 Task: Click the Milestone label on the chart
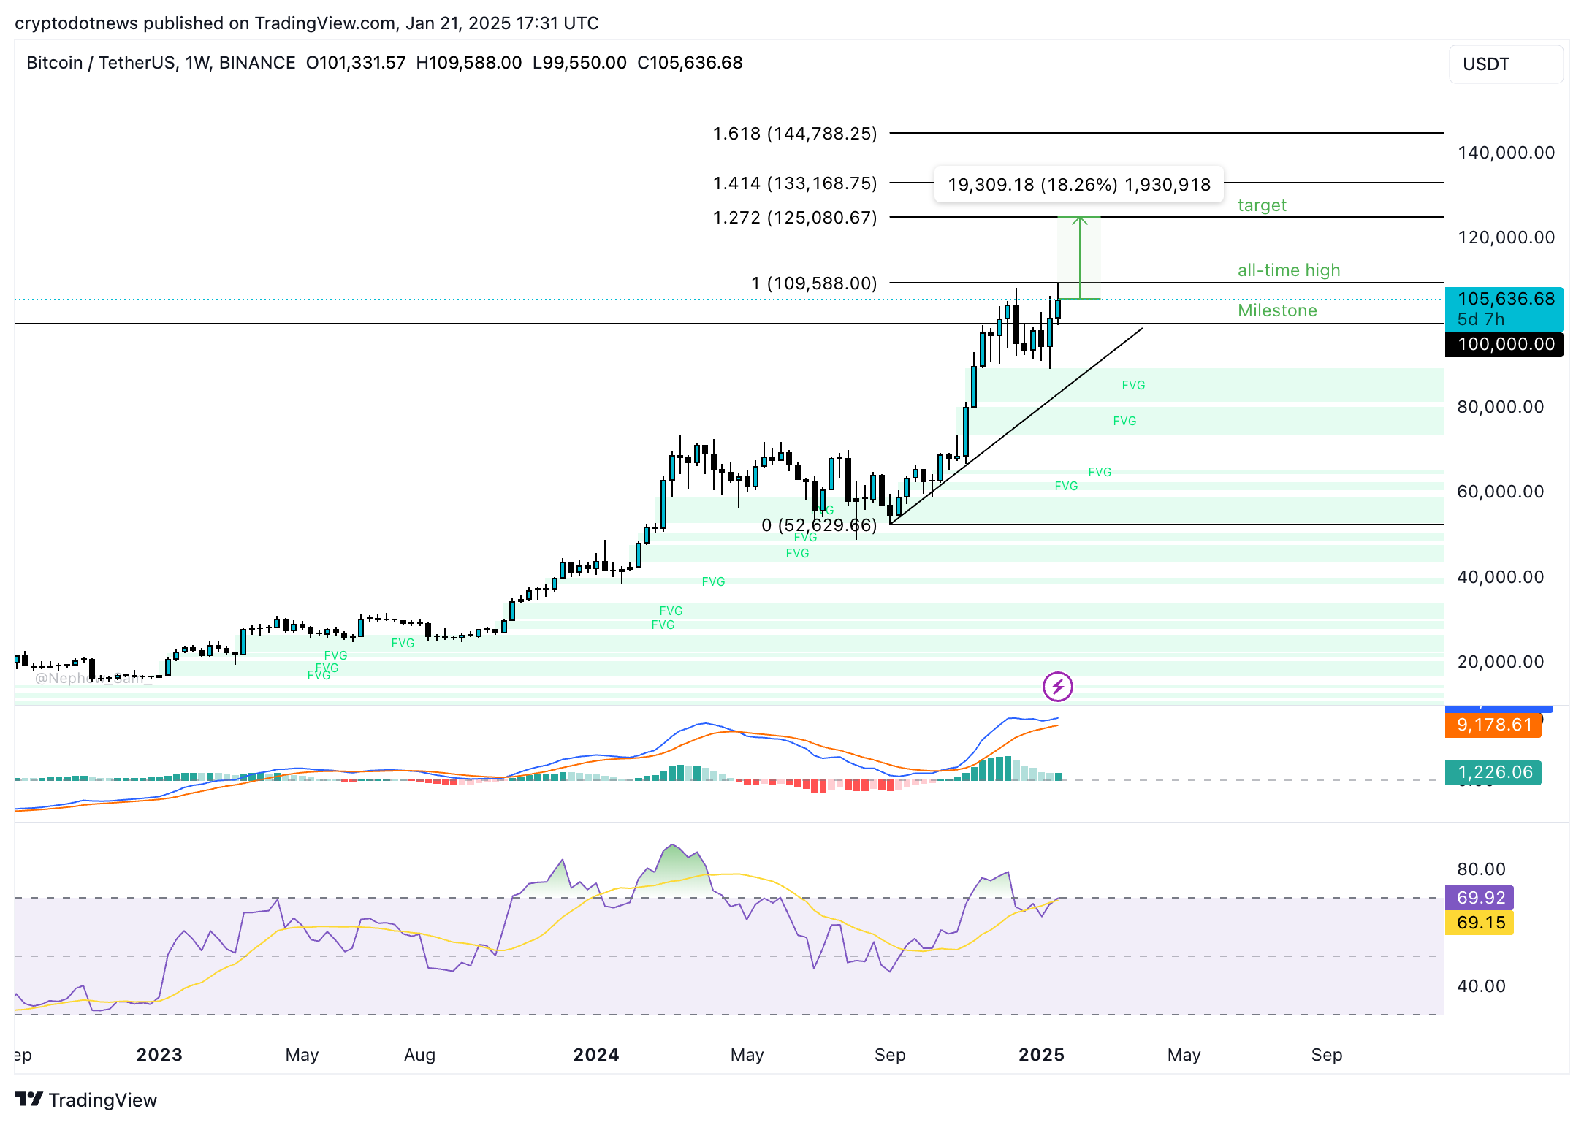tap(1277, 310)
